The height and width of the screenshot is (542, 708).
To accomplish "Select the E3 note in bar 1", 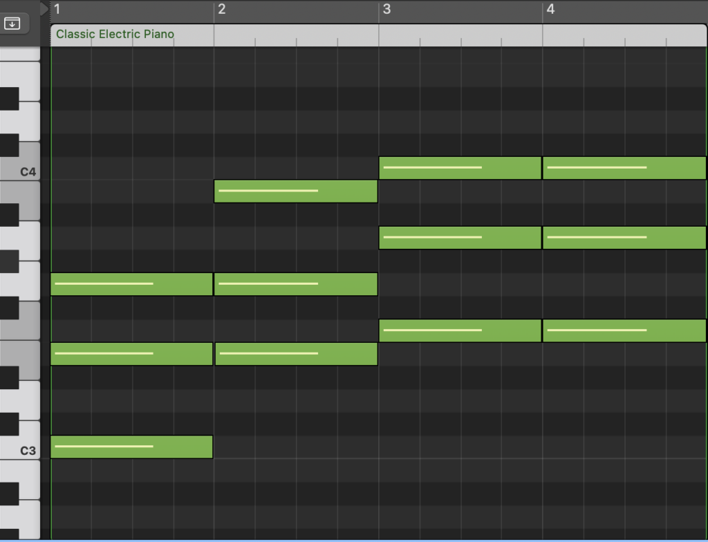I will 131,354.
